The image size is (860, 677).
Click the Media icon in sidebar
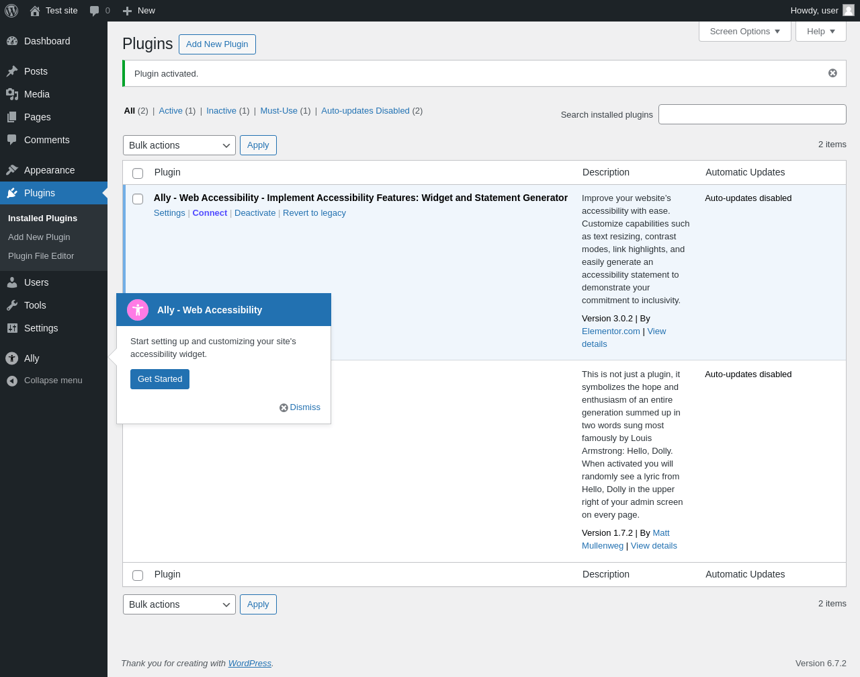coord(12,94)
